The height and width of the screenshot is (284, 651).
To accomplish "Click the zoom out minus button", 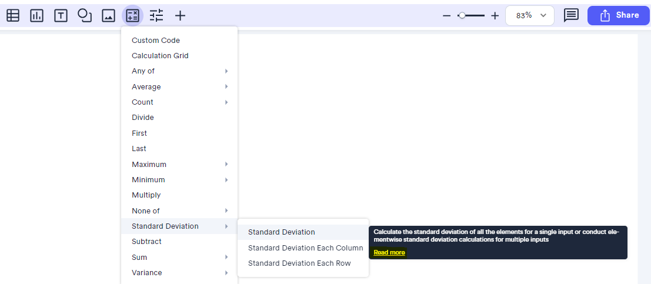I will coord(447,16).
